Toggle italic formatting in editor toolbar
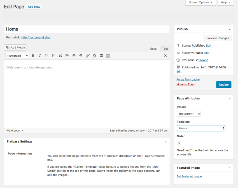The image size is (238, 188). pyautogui.click(x=40, y=56)
